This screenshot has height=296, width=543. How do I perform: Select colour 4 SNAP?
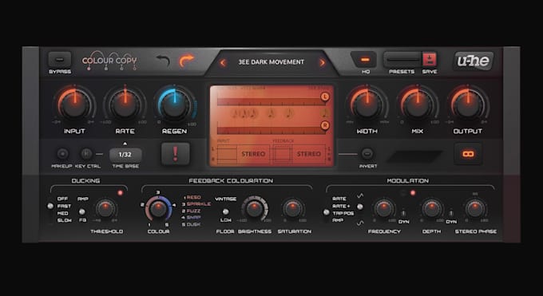pyautogui.click(x=191, y=218)
